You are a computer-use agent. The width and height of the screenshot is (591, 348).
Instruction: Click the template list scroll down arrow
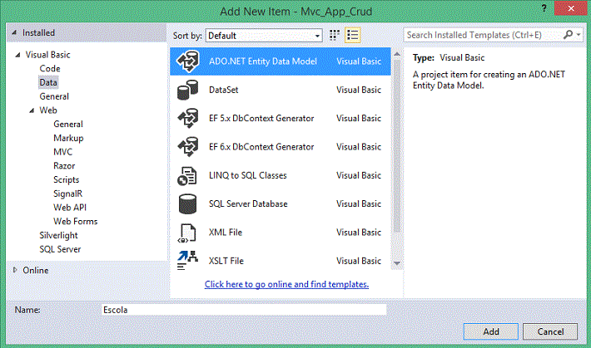[x=397, y=263]
